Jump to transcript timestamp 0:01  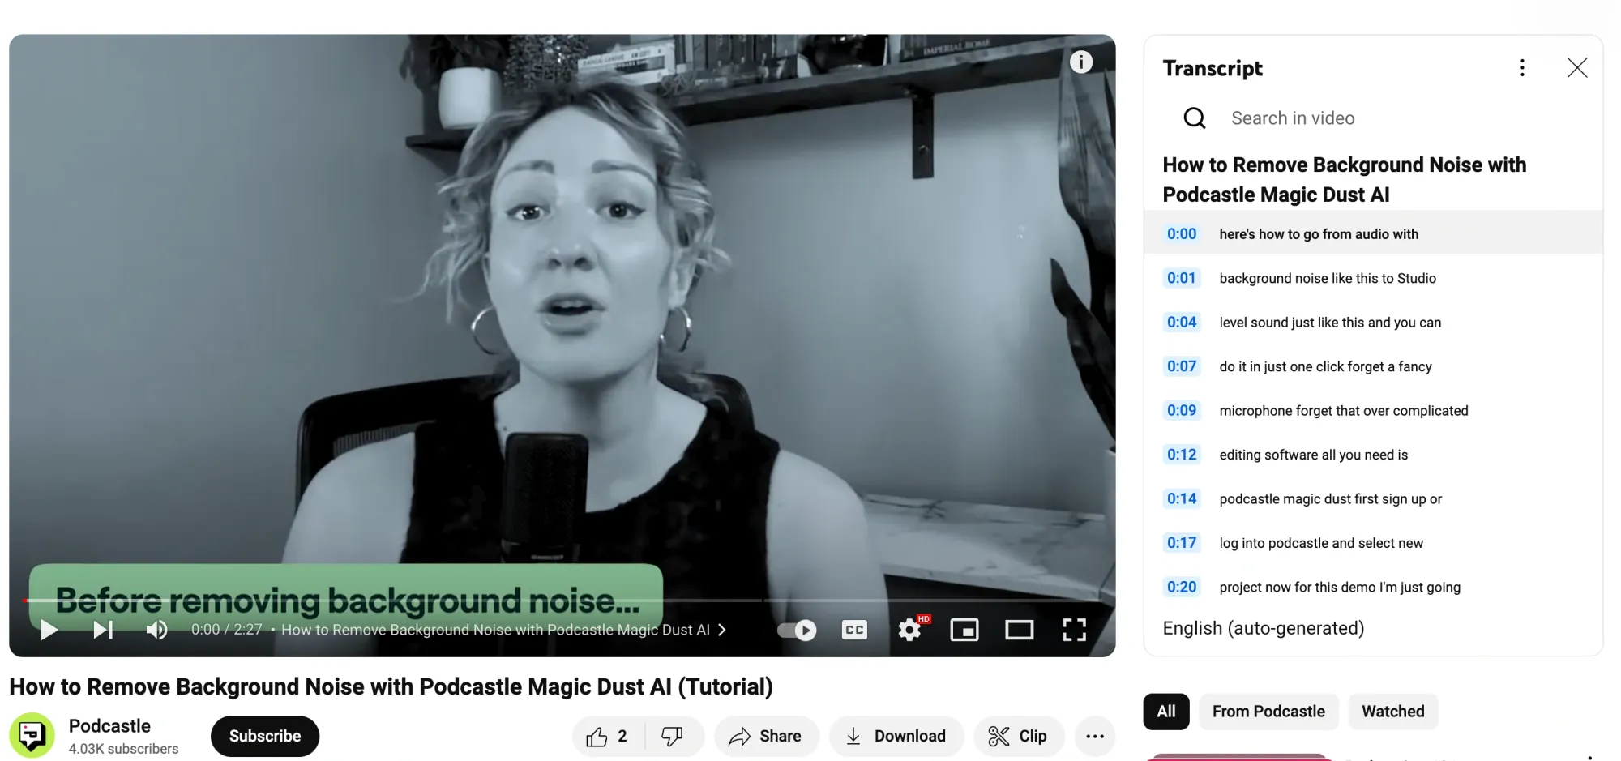pyautogui.click(x=1182, y=278)
